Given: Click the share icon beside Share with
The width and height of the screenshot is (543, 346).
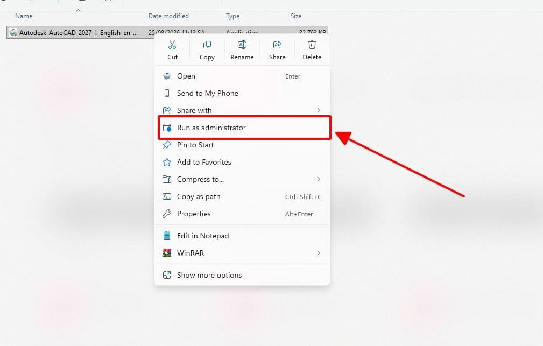Looking at the screenshot, I should pyautogui.click(x=167, y=110).
